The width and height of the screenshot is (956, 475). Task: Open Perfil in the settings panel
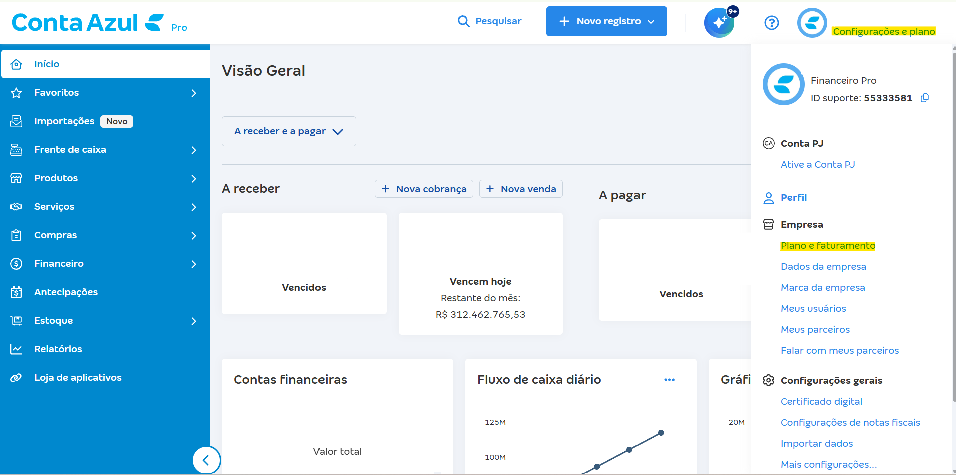pos(794,198)
